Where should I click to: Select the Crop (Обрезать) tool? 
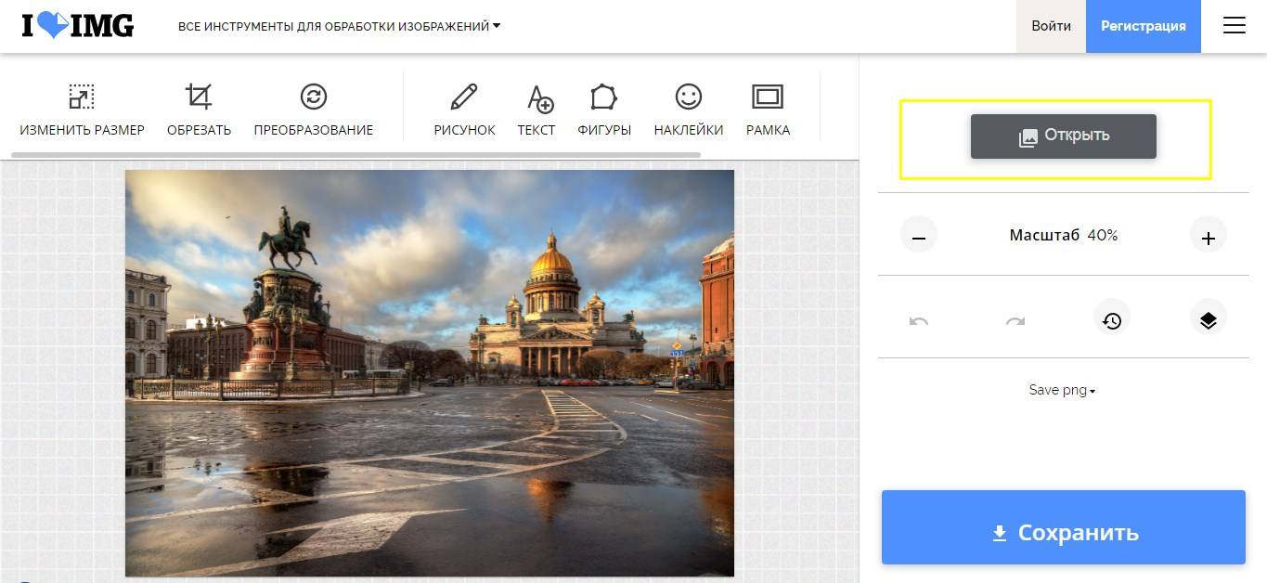[199, 110]
